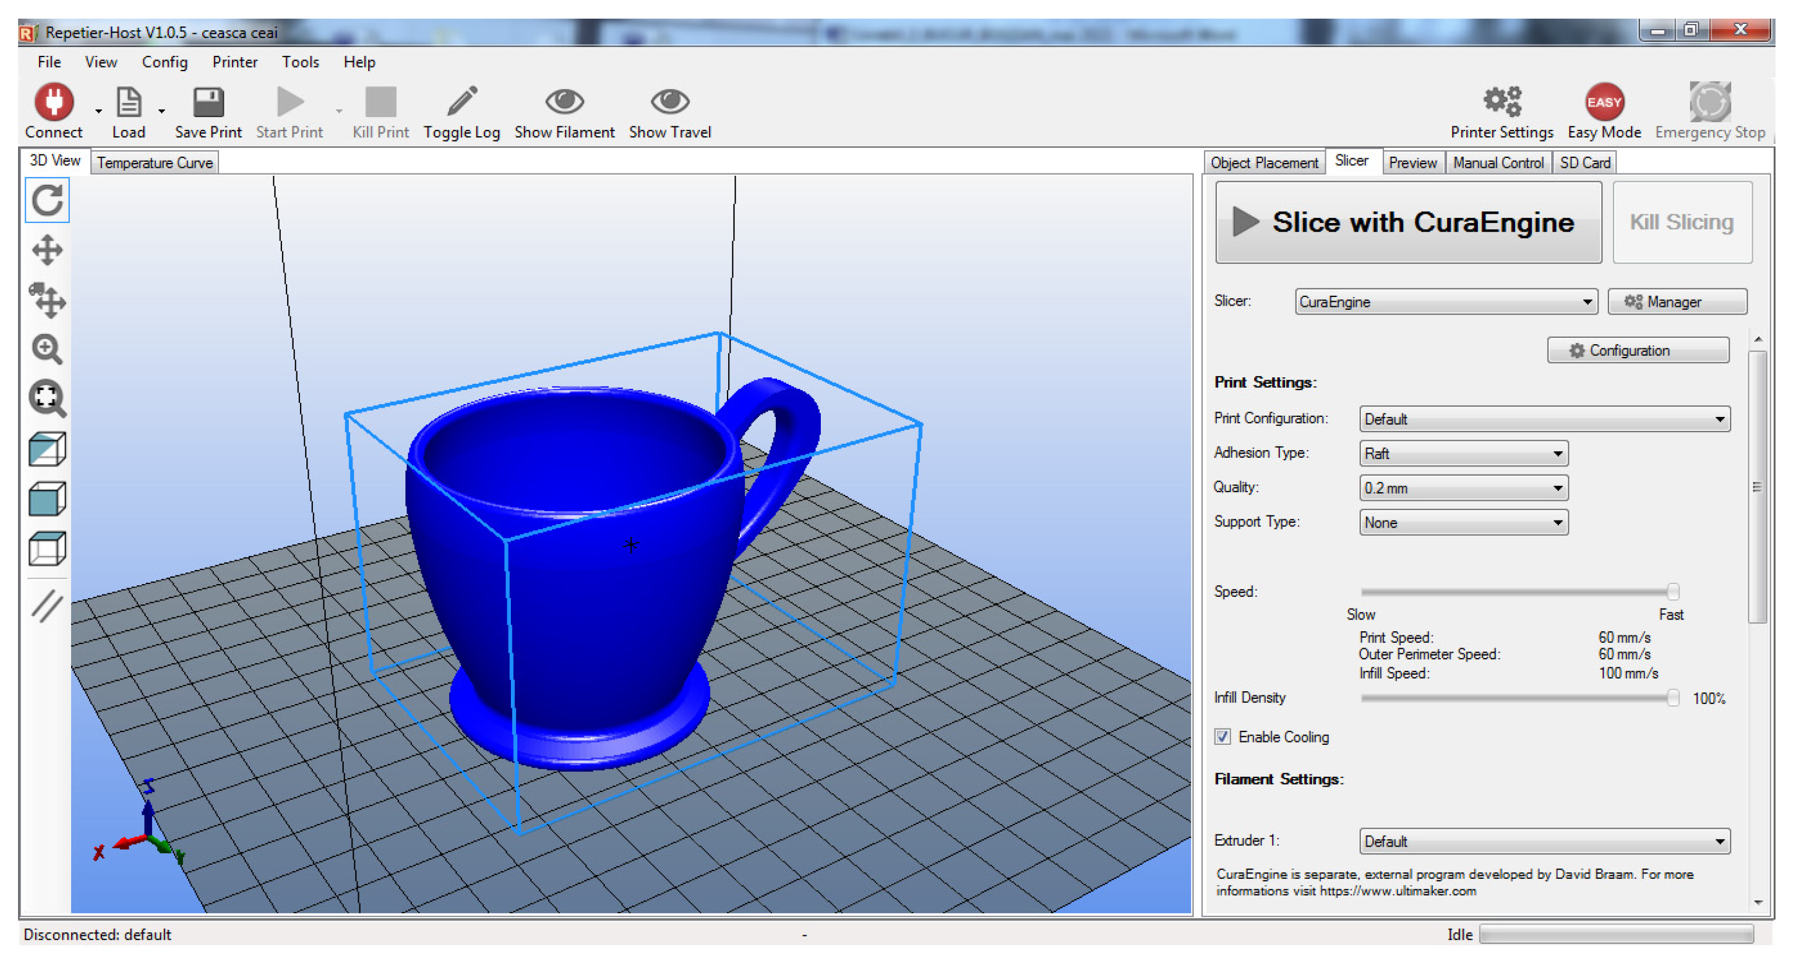Viewport: 1800px width, 969px height.
Task: Expand the Support Type dropdown
Action: coord(1463,522)
